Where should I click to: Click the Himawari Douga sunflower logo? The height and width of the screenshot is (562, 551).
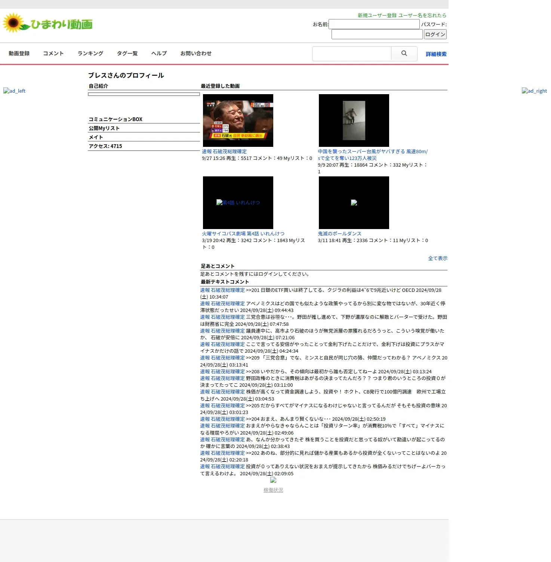click(47, 24)
